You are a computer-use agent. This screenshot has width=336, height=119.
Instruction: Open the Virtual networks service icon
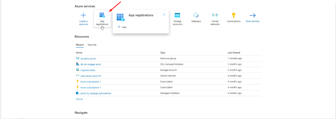pos(215,15)
